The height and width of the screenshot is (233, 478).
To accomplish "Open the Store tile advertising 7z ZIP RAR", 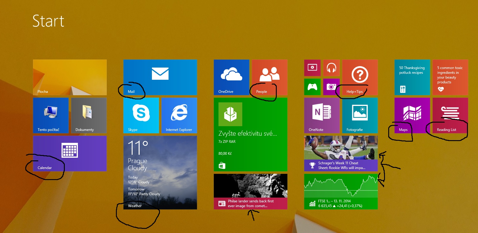I will pos(251,135).
